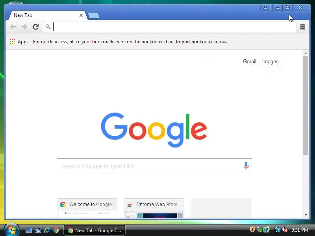Click the forward navigation arrow
This screenshot has height=236, width=315.
(x=24, y=27)
